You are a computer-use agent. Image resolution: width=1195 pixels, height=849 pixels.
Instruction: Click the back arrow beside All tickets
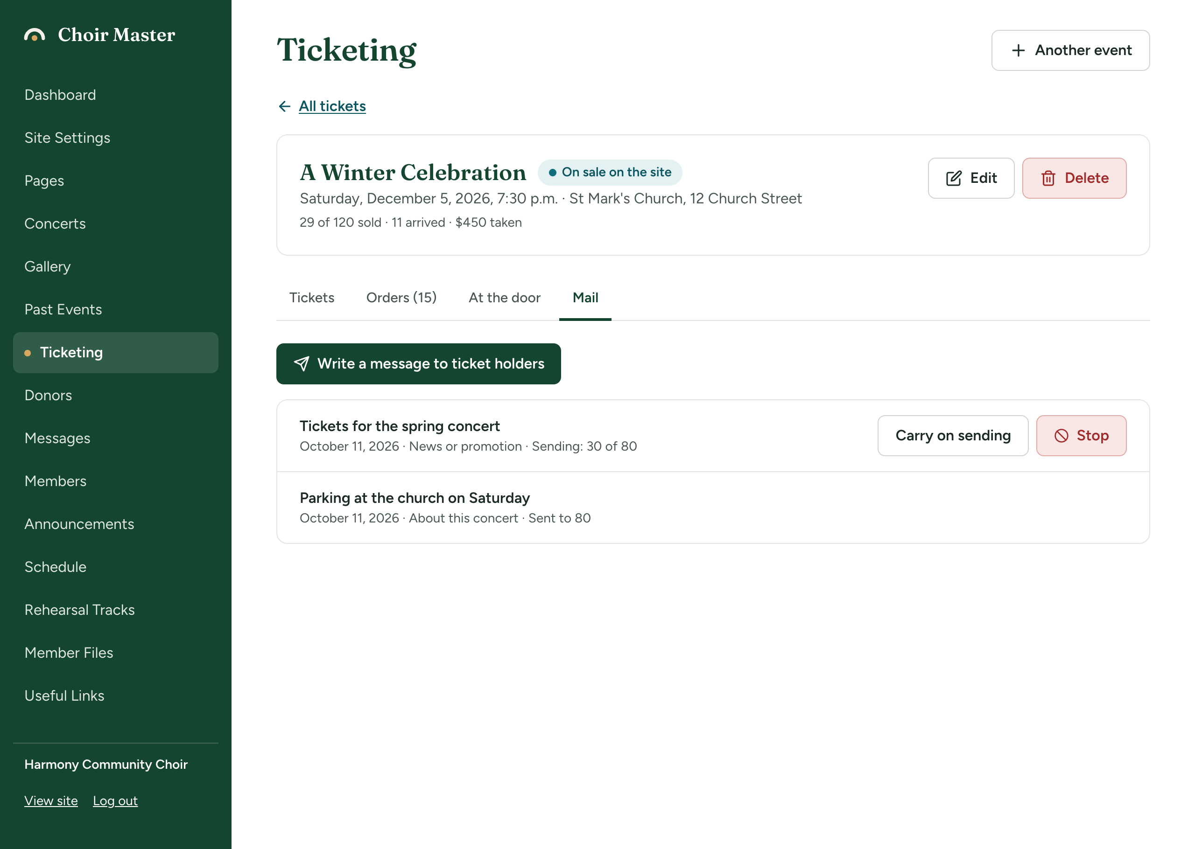tap(284, 107)
